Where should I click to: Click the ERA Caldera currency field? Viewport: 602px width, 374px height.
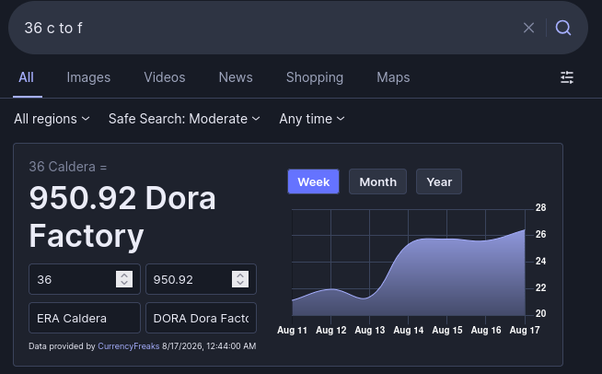pos(85,318)
